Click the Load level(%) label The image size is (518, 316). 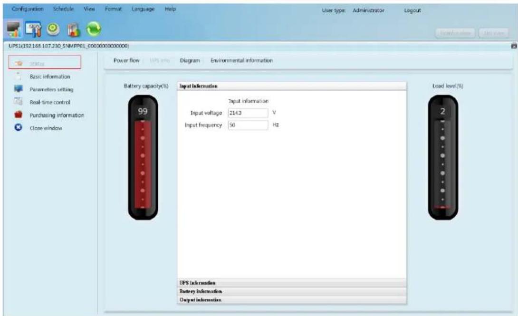tap(448, 86)
